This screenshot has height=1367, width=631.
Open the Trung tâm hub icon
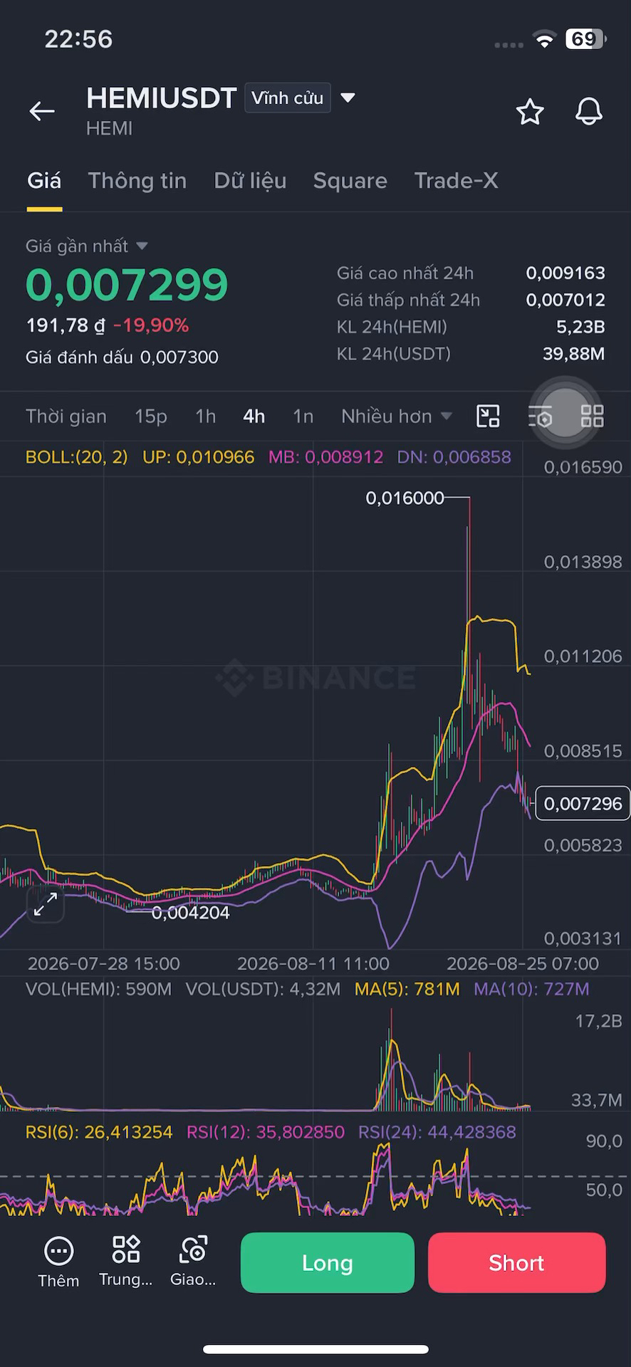pyautogui.click(x=126, y=1261)
